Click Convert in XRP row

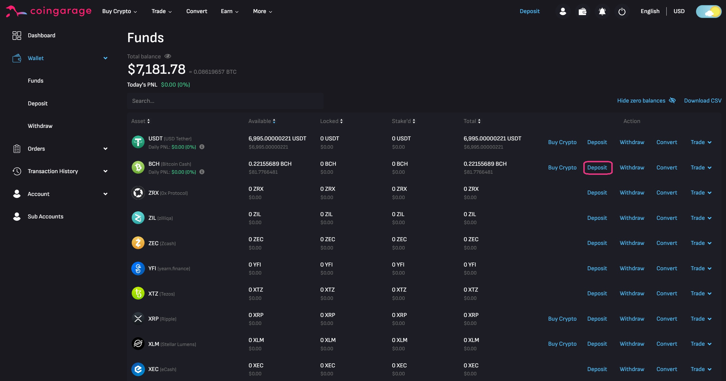point(667,319)
